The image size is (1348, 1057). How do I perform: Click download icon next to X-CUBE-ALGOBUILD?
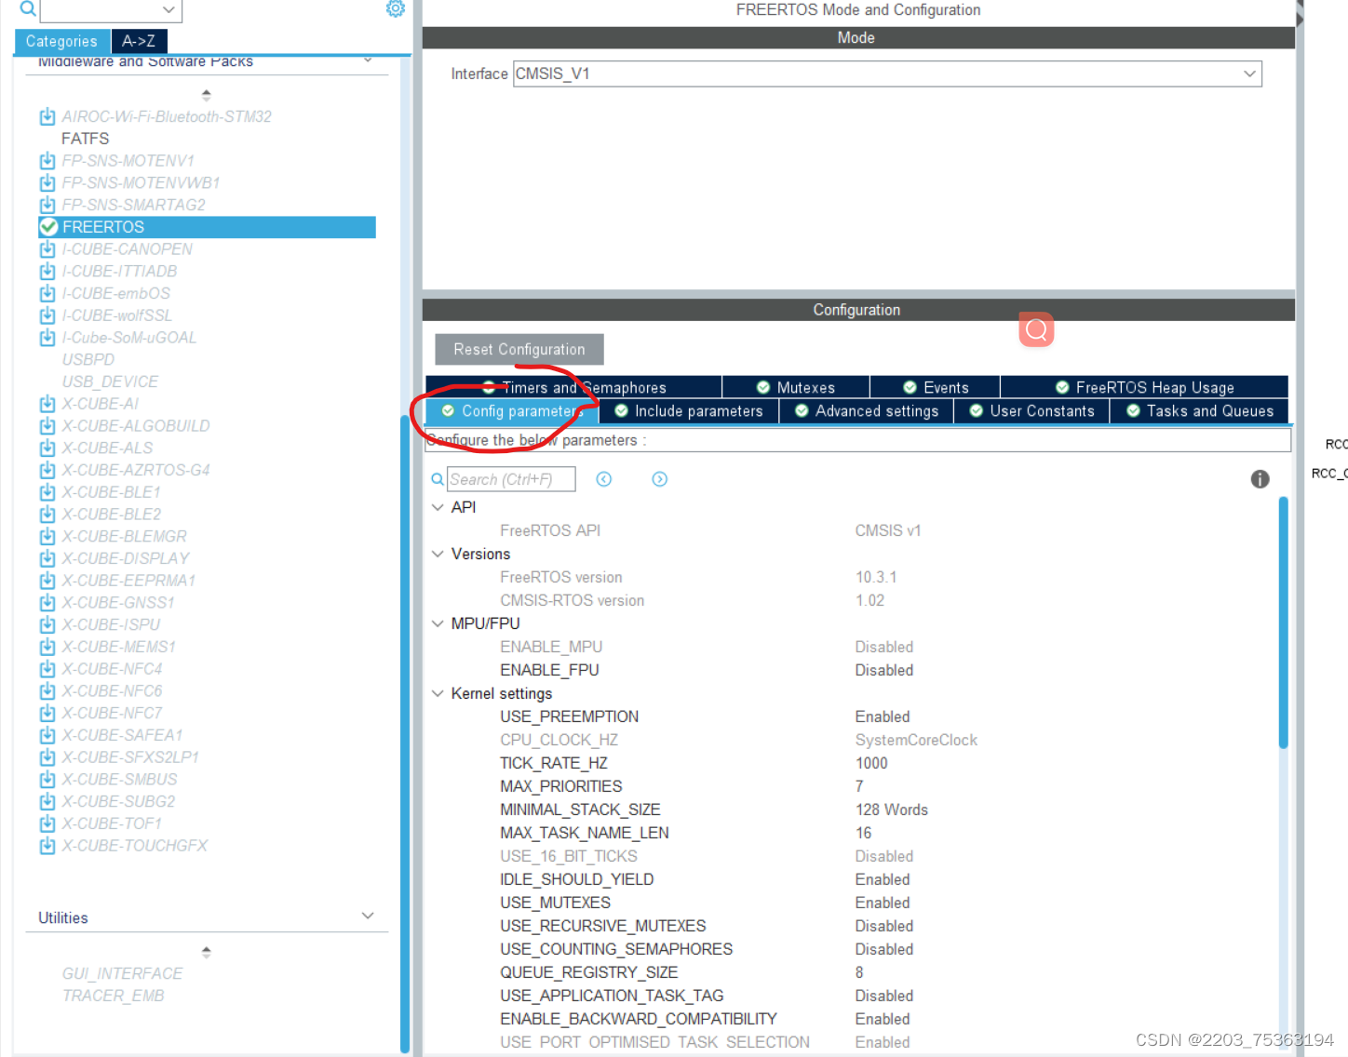47,426
